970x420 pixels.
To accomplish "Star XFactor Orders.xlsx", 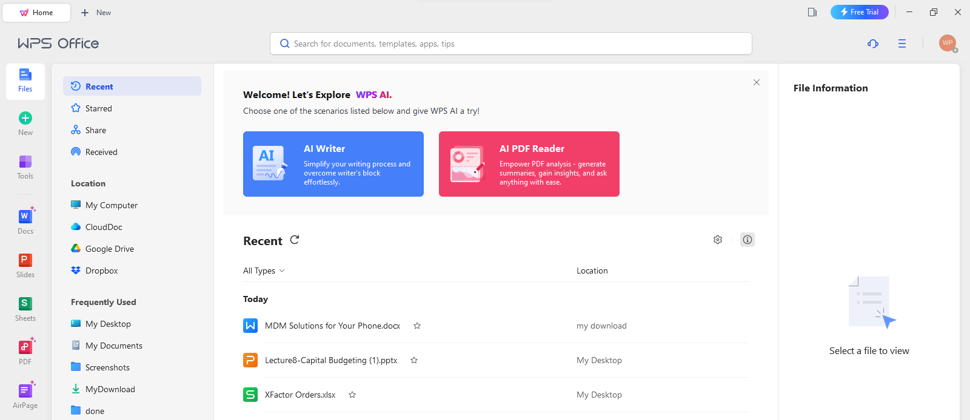I will (352, 395).
